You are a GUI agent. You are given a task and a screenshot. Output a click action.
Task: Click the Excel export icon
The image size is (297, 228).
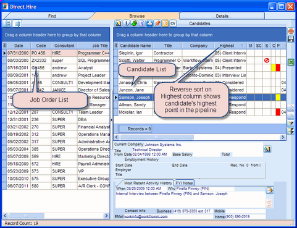291,62
